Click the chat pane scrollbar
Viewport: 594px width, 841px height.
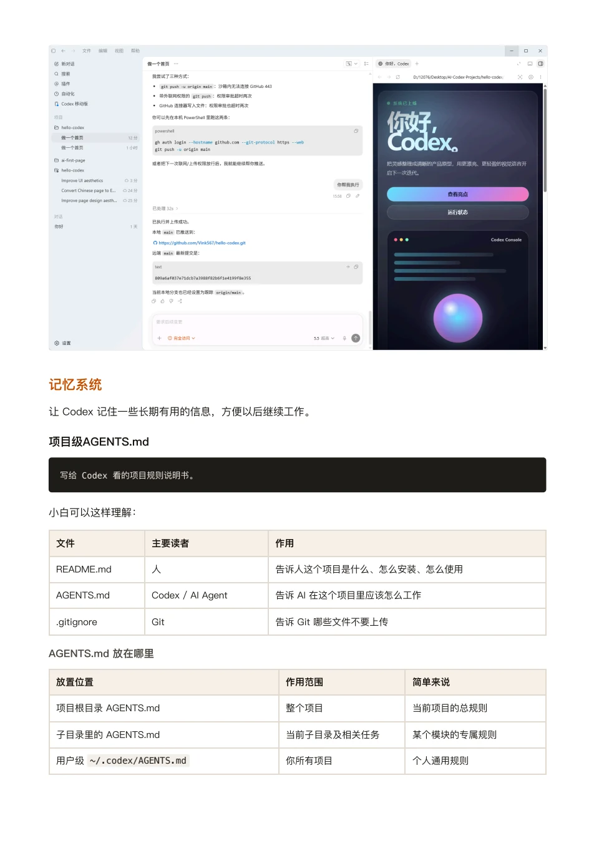(x=370, y=327)
